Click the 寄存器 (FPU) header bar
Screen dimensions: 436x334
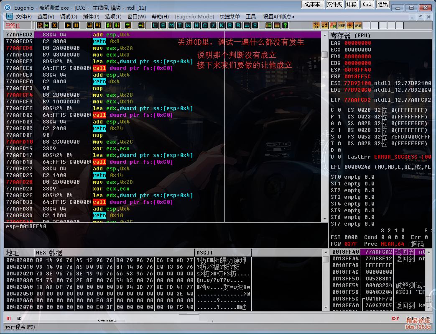point(380,36)
